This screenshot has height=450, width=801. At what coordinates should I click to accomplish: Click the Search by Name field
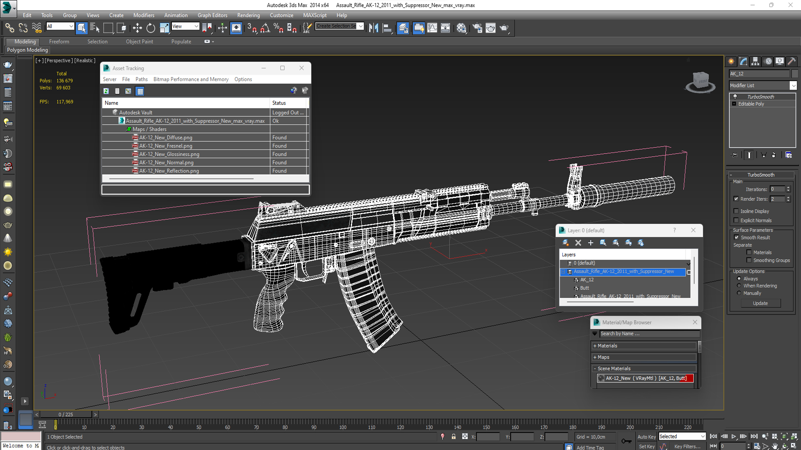click(649, 334)
